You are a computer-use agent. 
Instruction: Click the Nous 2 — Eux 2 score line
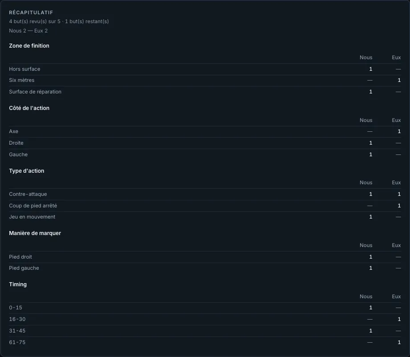[x=28, y=31]
